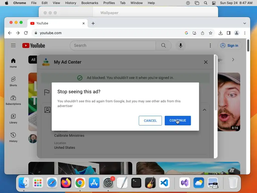Open Chrome three-dot menu
The width and height of the screenshot is (257, 193).
coord(245,33)
